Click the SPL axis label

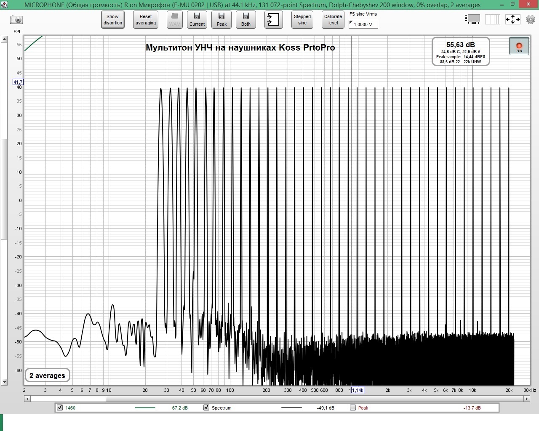[18, 32]
